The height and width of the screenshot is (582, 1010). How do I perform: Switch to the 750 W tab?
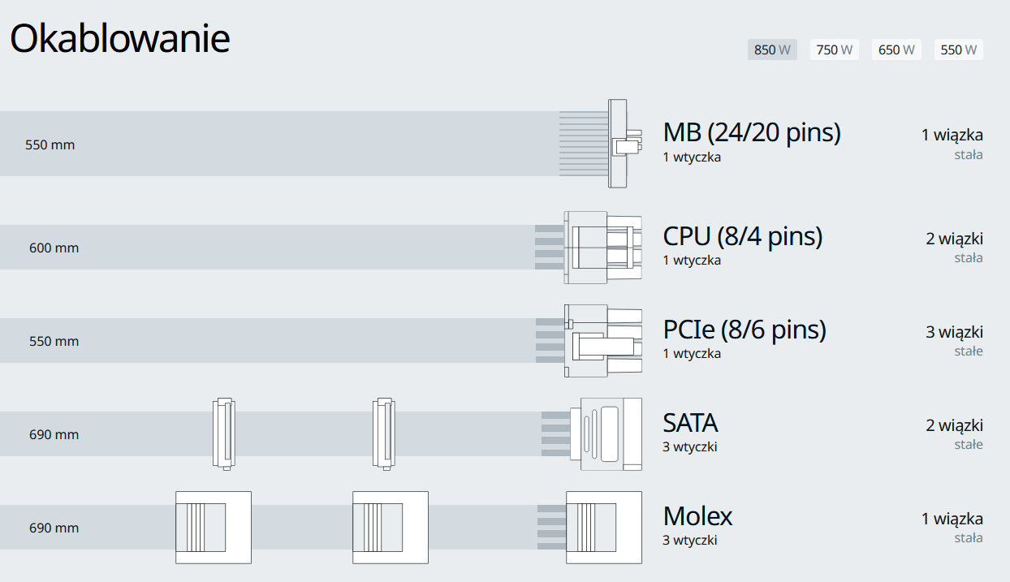[x=834, y=50]
